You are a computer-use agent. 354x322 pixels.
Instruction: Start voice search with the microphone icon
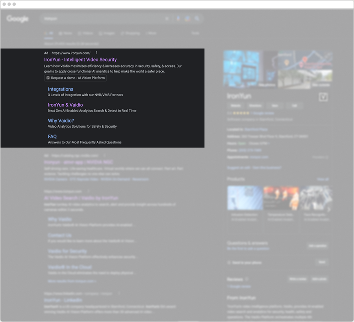(x=178, y=19)
